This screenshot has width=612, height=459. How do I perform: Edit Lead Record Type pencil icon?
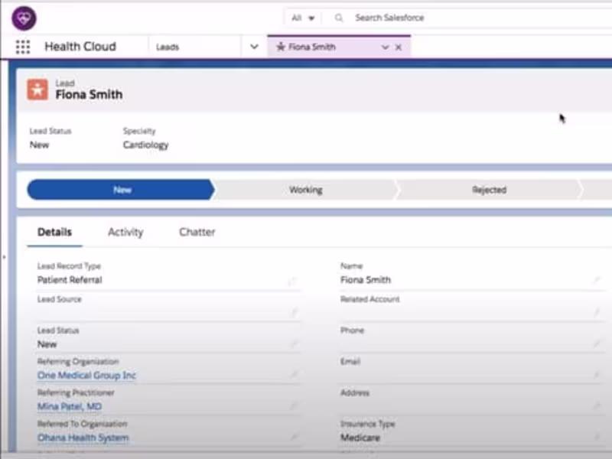(292, 281)
